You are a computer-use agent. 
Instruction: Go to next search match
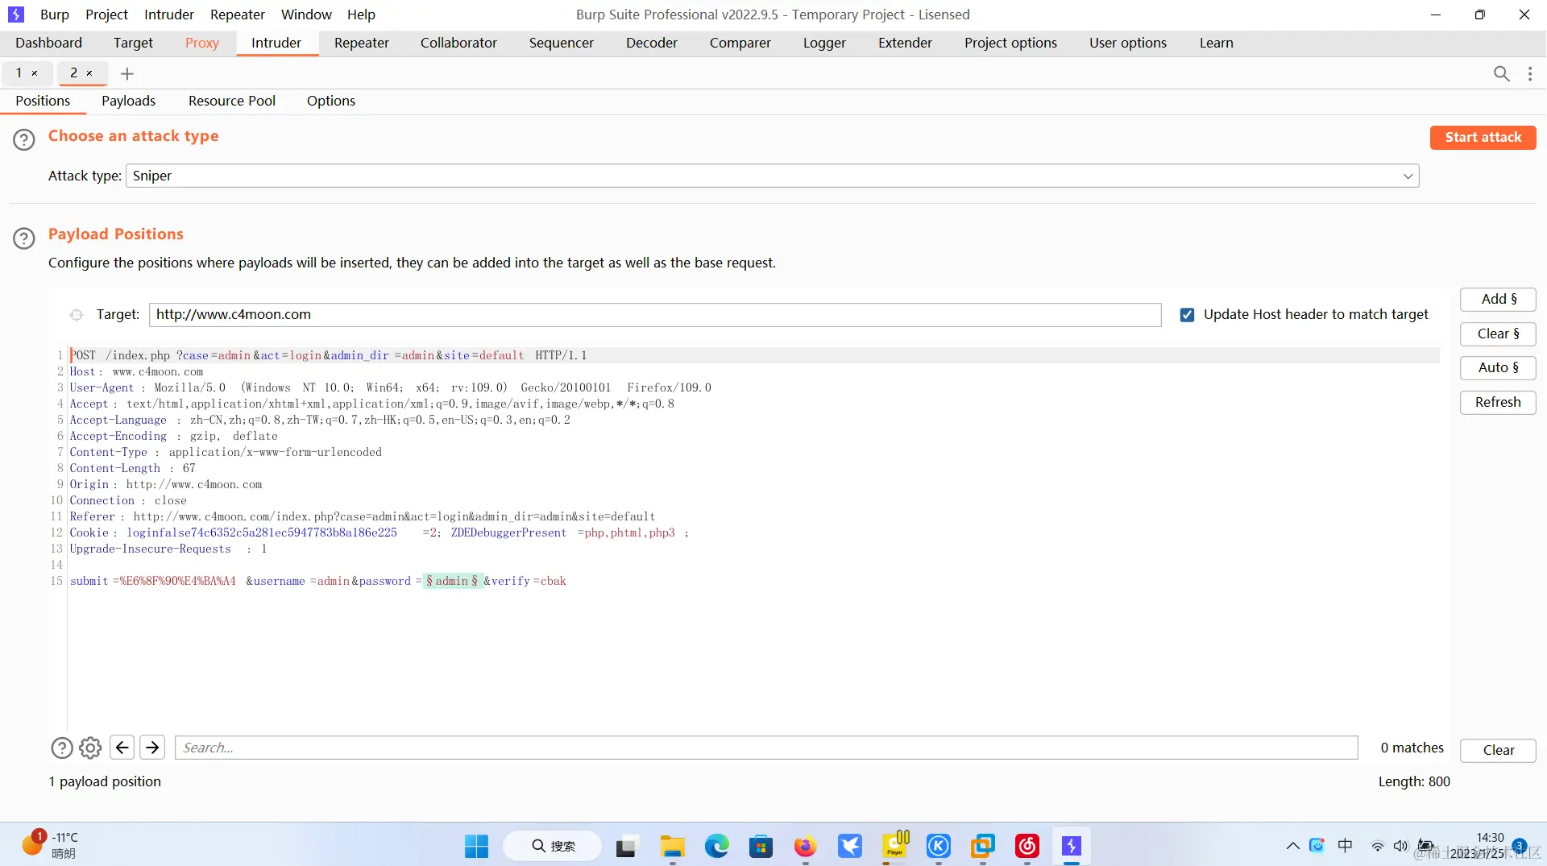152,748
